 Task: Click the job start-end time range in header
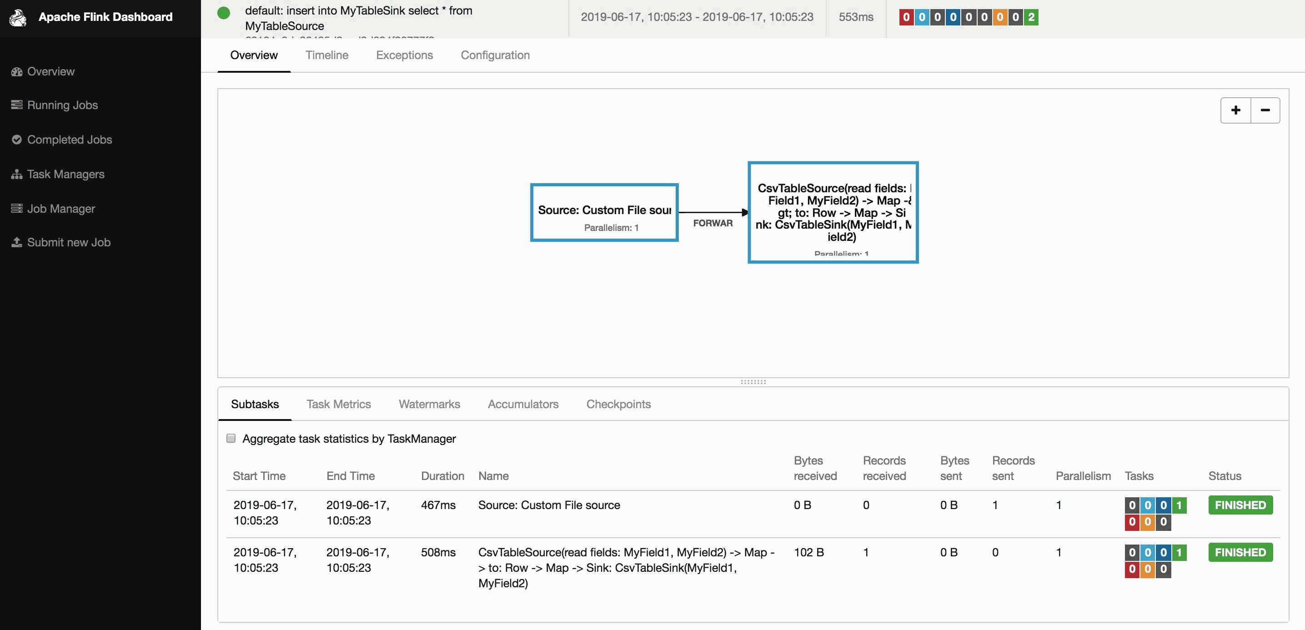[697, 17]
